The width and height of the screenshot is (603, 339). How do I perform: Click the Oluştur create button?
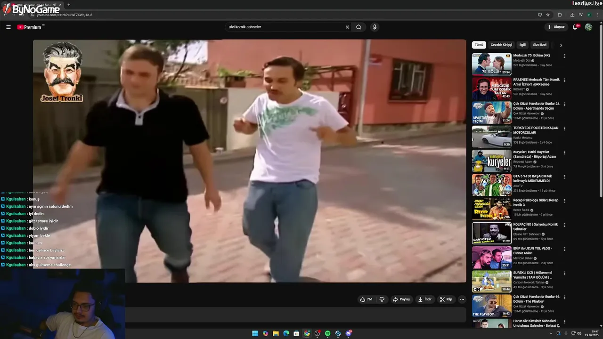556,27
